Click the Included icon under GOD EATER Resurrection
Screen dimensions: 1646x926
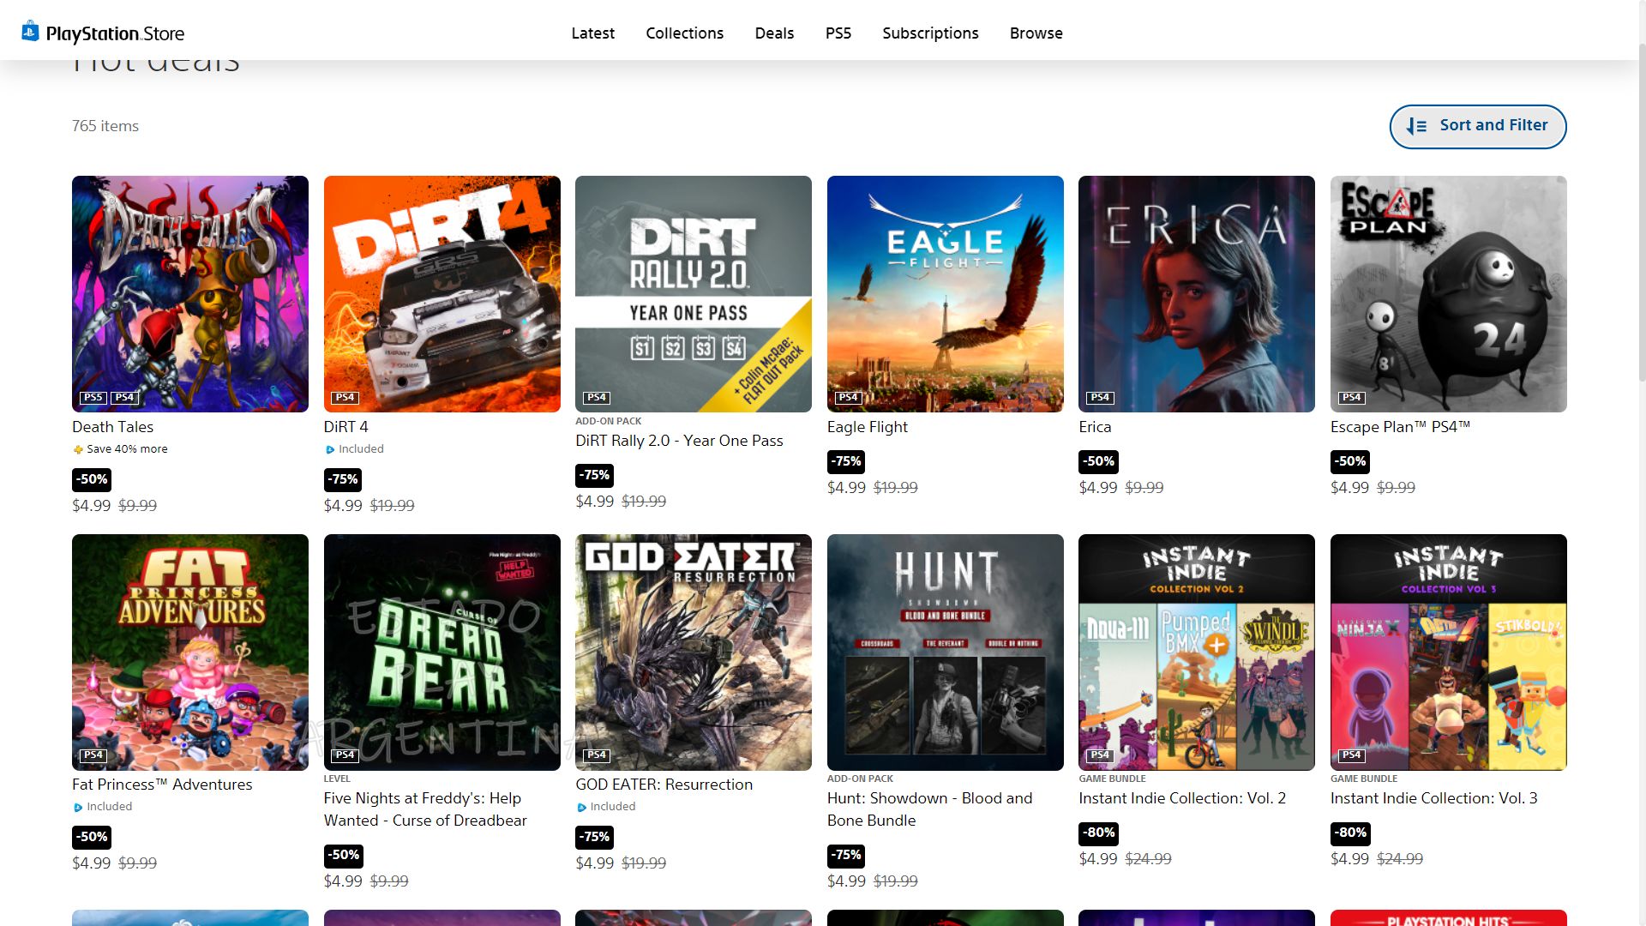[x=581, y=807]
